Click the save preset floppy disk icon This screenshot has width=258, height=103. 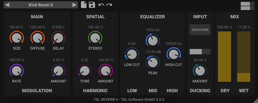(92, 5)
